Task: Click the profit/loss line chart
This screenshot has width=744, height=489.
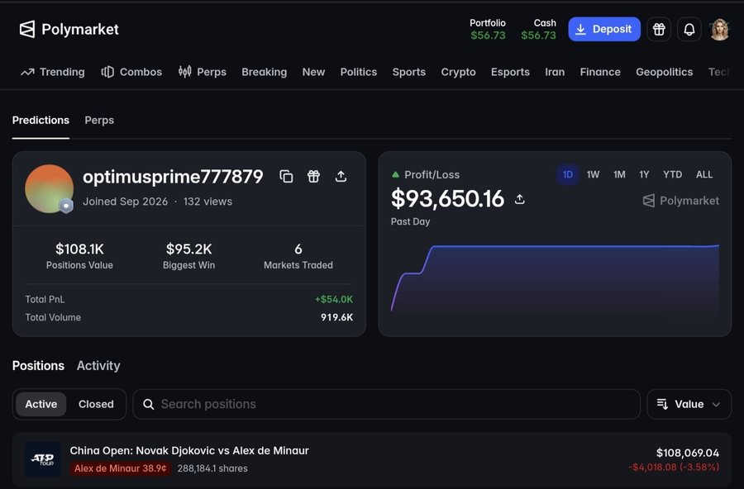Action: (x=555, y=279)
